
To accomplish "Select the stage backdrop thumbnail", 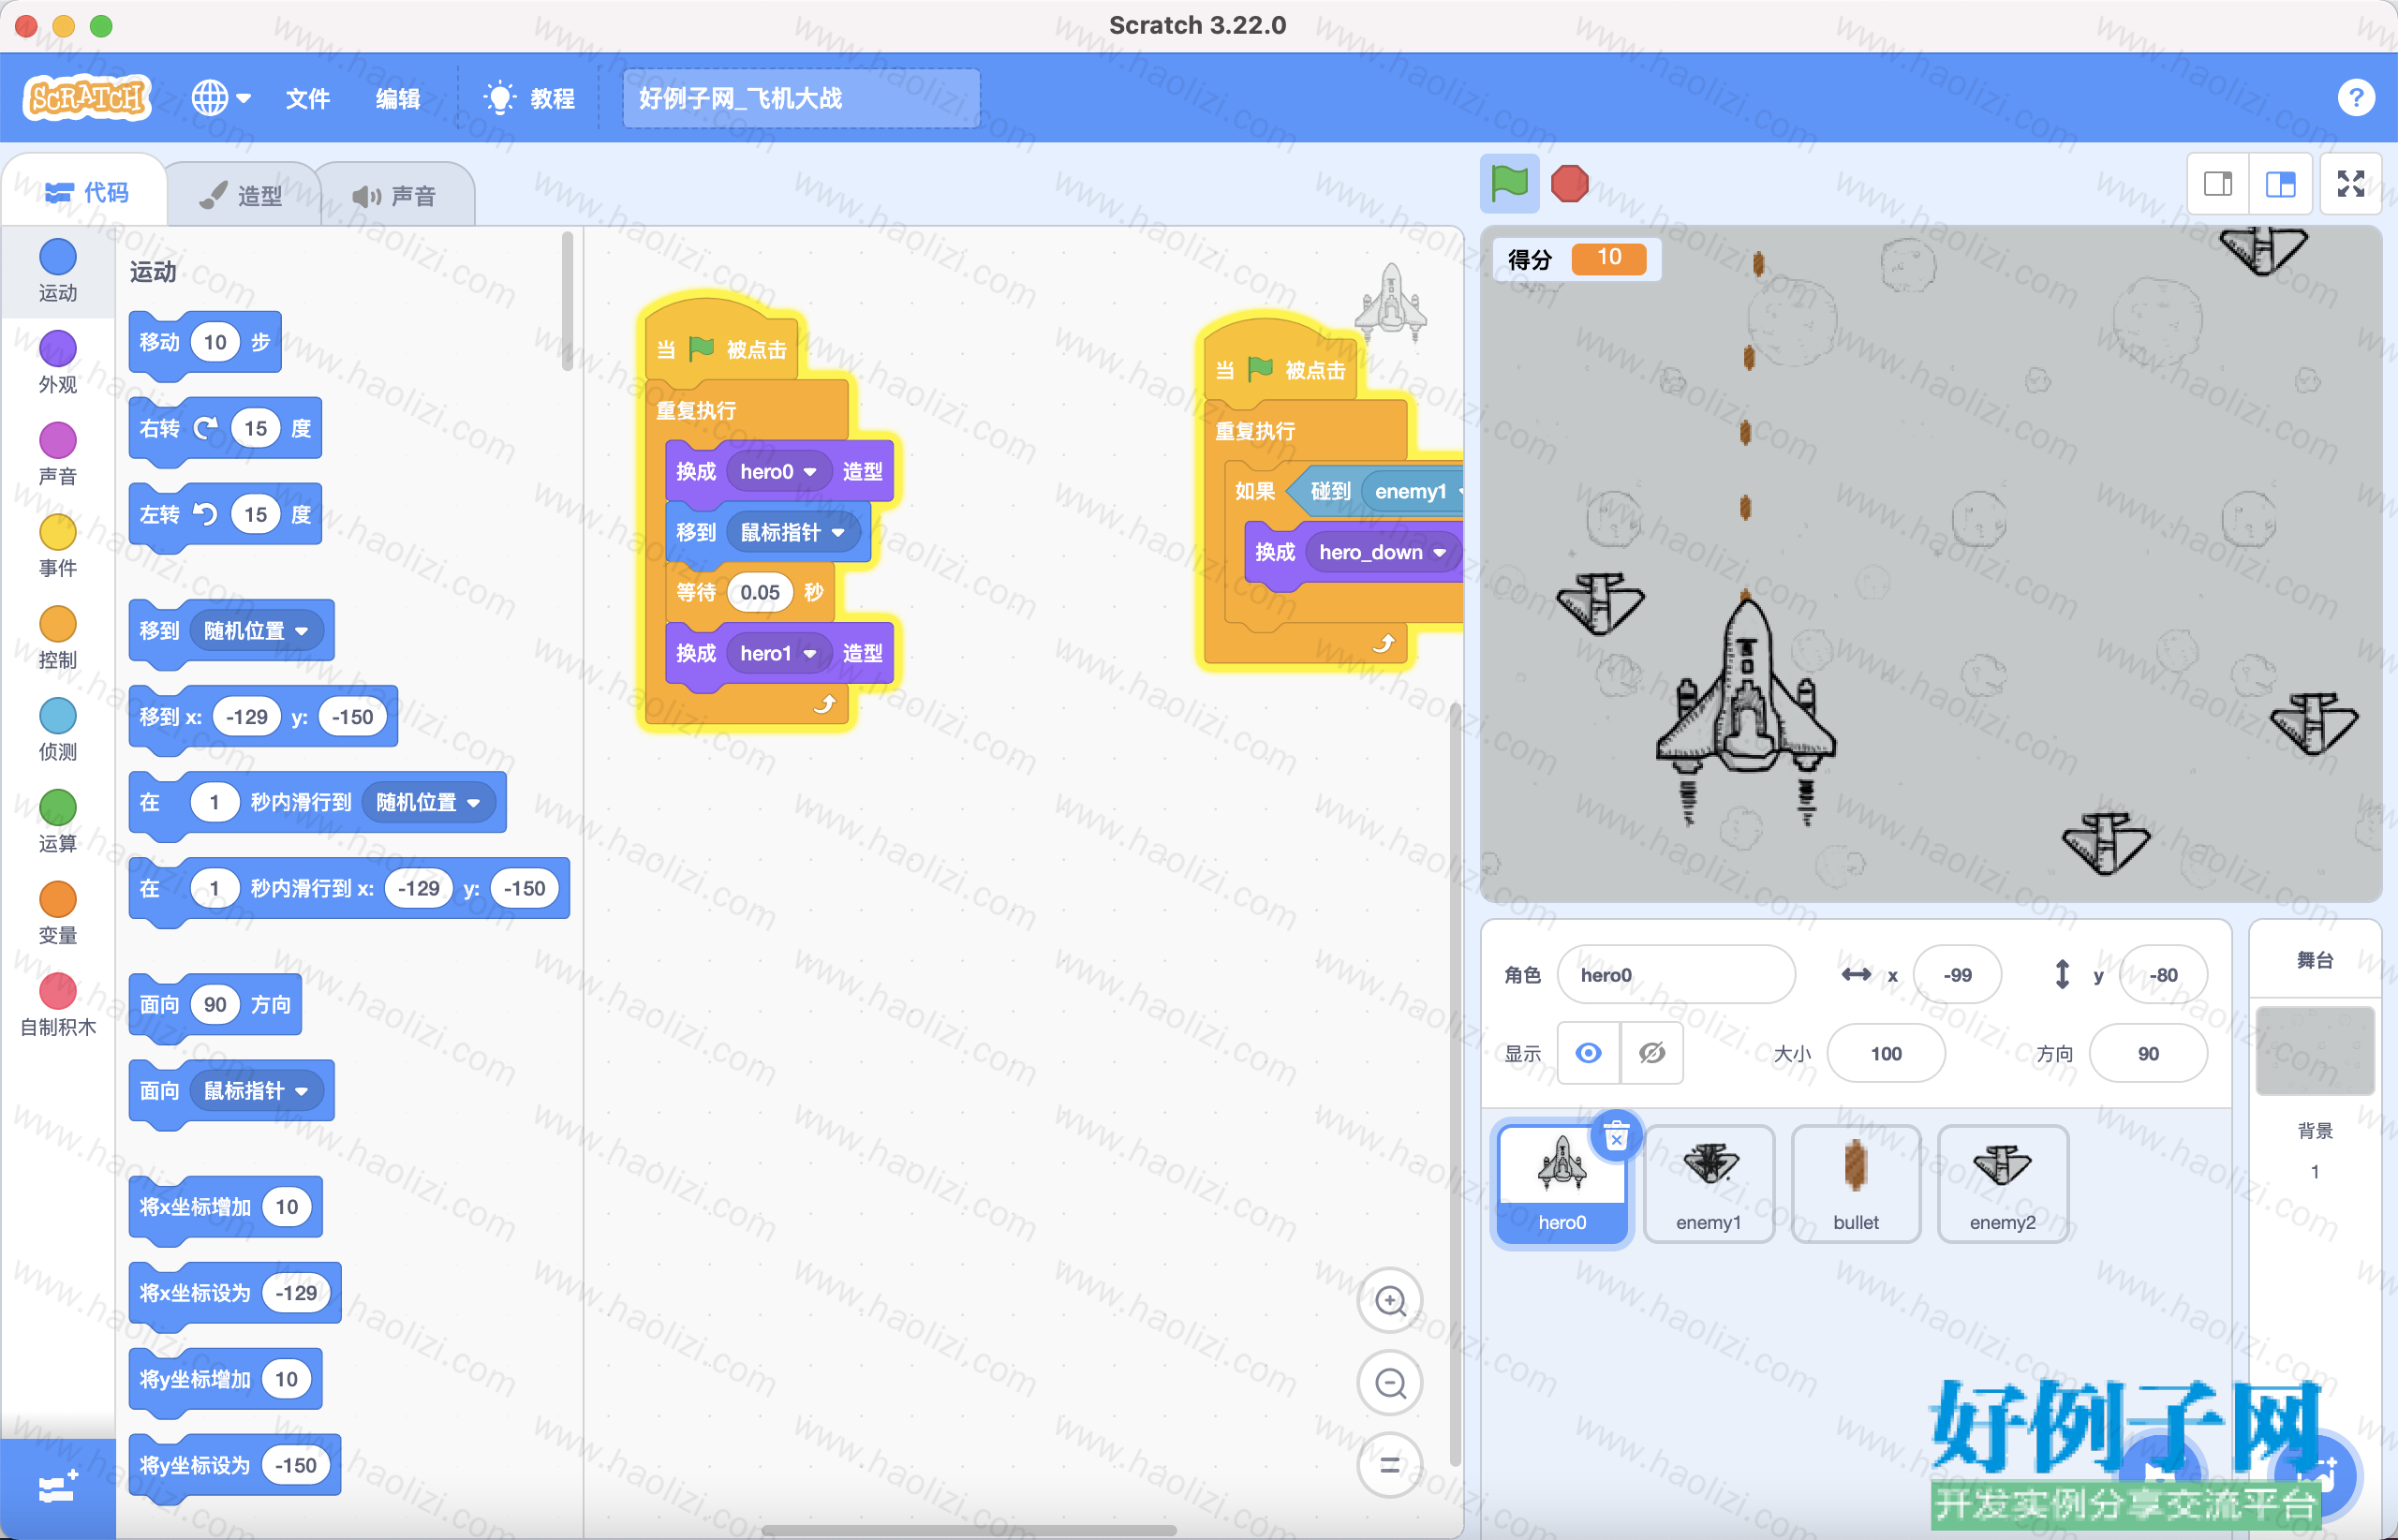I will 2315,1051.
